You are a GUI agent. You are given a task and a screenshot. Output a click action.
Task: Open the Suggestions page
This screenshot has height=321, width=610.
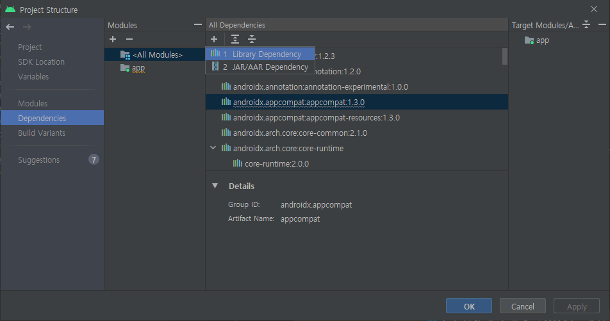tap(39, 160)
